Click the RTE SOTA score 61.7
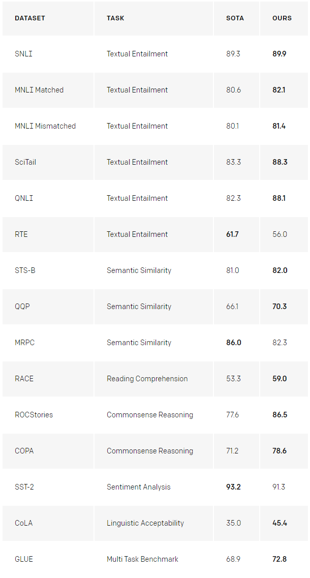Screen dimensions: 310x578 (x=233, y=234)
